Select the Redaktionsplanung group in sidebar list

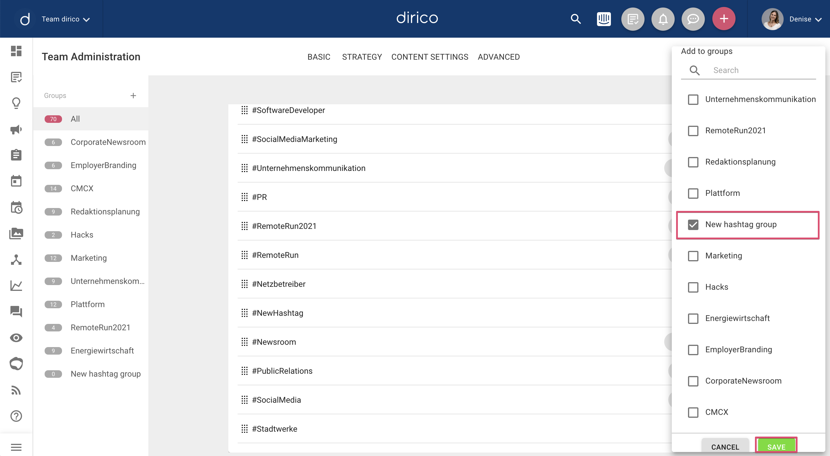[90, 211]
